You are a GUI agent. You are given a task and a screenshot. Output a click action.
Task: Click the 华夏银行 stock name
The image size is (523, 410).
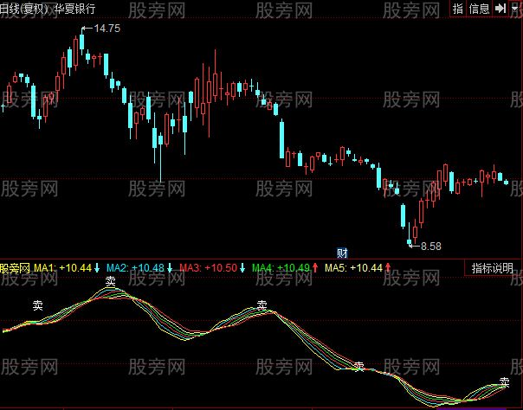pos(76,8)
